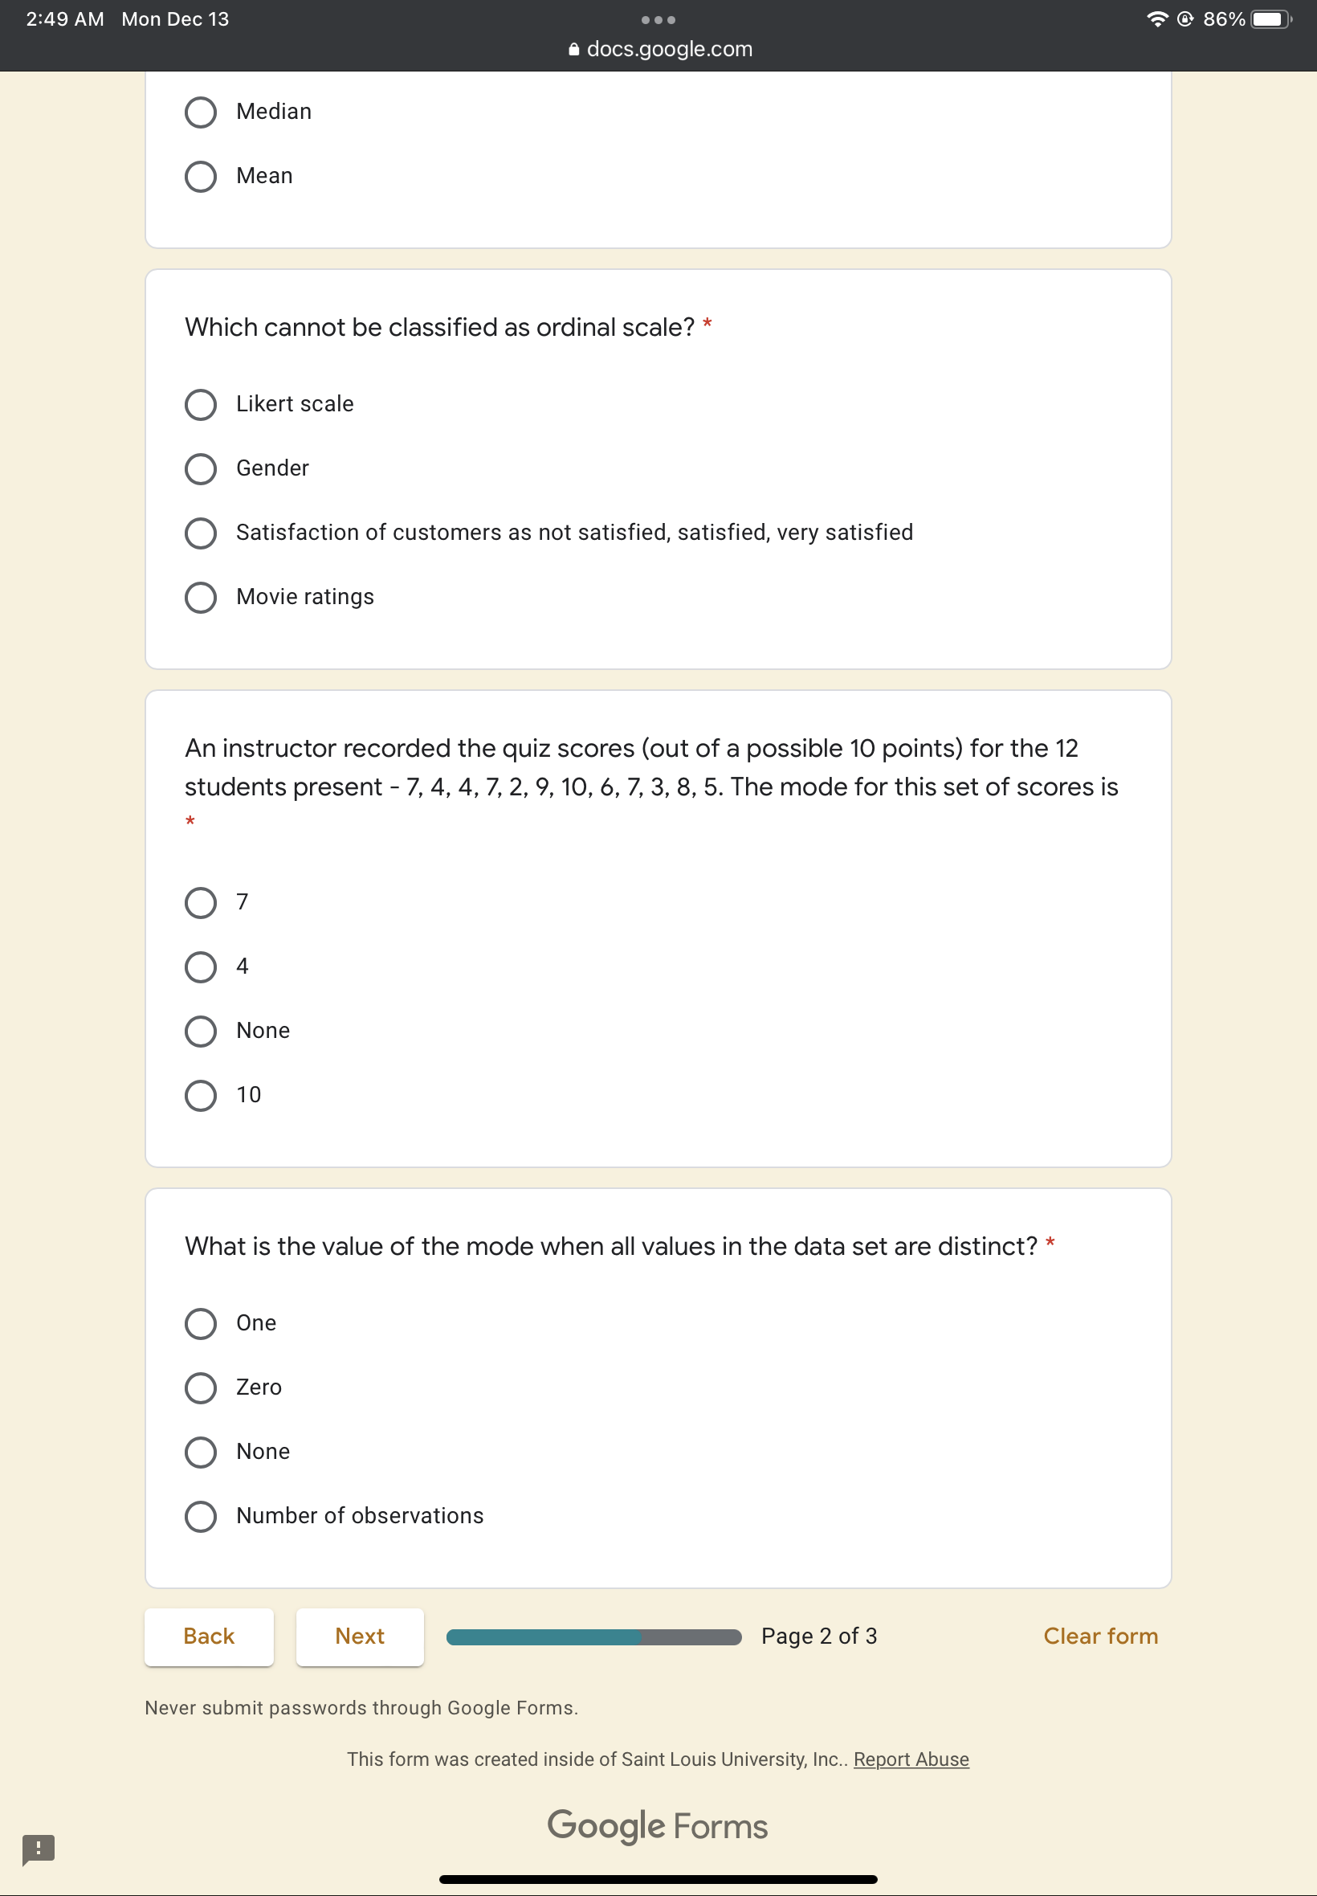The height and width of the screenshot is (1896, 1317).
Task: Select the Median radio option
Action: point(201,112)
